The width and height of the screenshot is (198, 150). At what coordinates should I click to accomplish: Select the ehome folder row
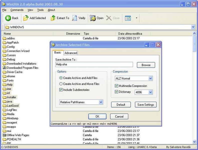[x=9, y=76]
